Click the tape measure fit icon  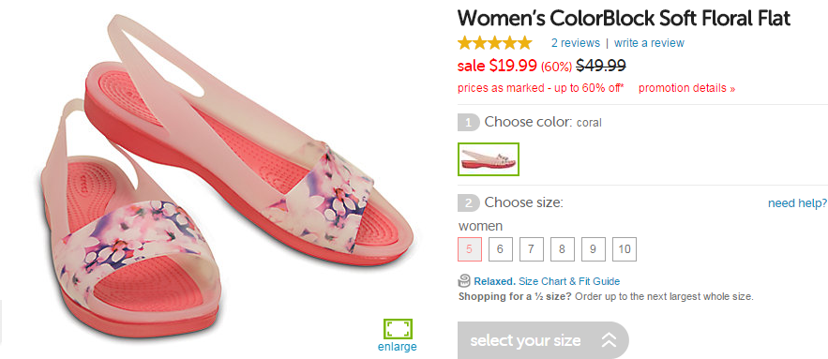(x=465, y=281)
